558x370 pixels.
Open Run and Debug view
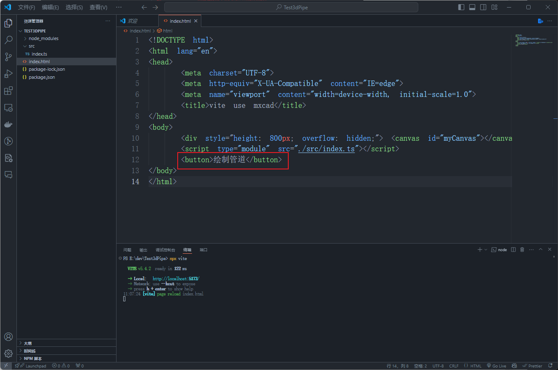(x=8, y=74)
